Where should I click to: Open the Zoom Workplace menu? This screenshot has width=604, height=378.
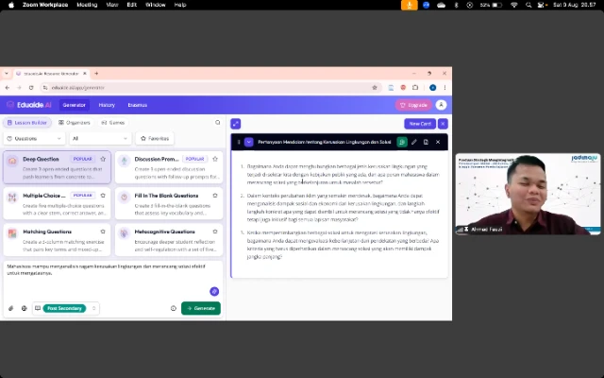(x=45, y=5)
